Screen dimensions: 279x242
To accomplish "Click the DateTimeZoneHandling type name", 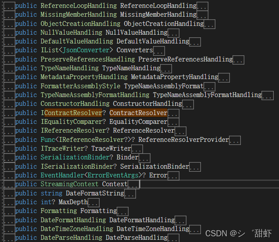I will click(x=77, y=229).
